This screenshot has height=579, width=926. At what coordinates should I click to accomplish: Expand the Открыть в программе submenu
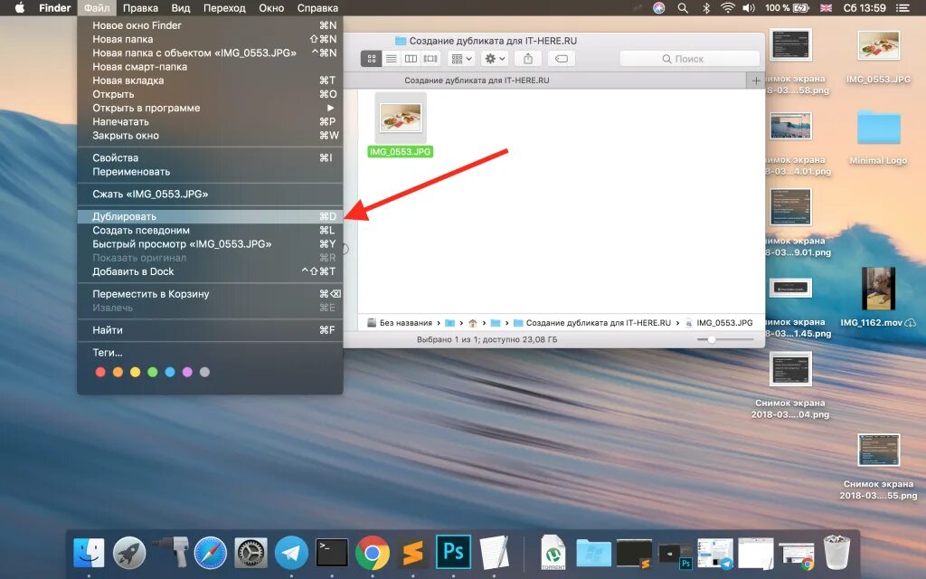(210, 109)
